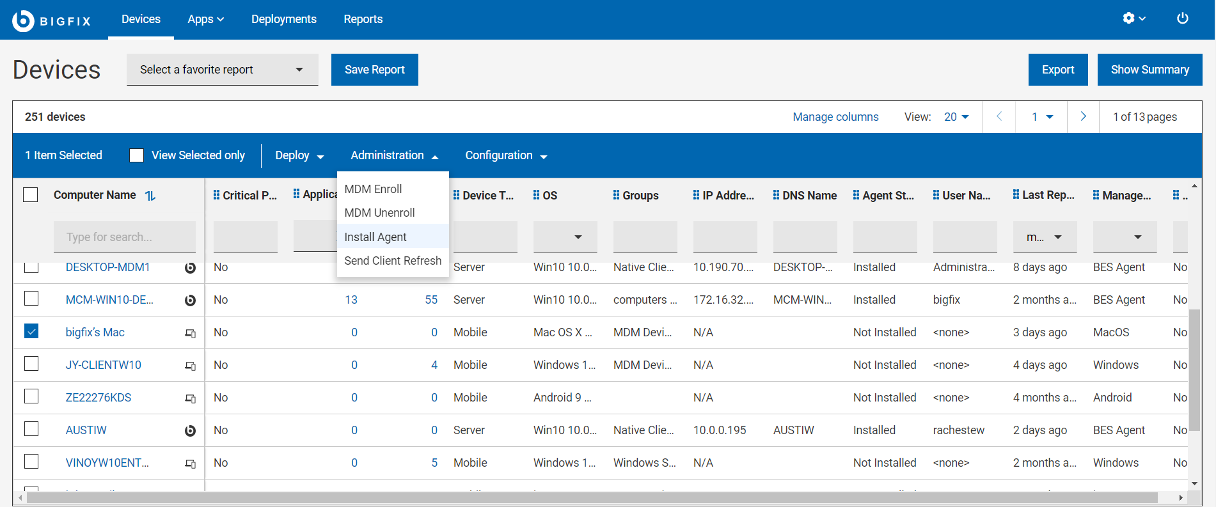
Task: Click drag handle of DNS Name column
Action: pyautogui.click(x=776, y=195)
